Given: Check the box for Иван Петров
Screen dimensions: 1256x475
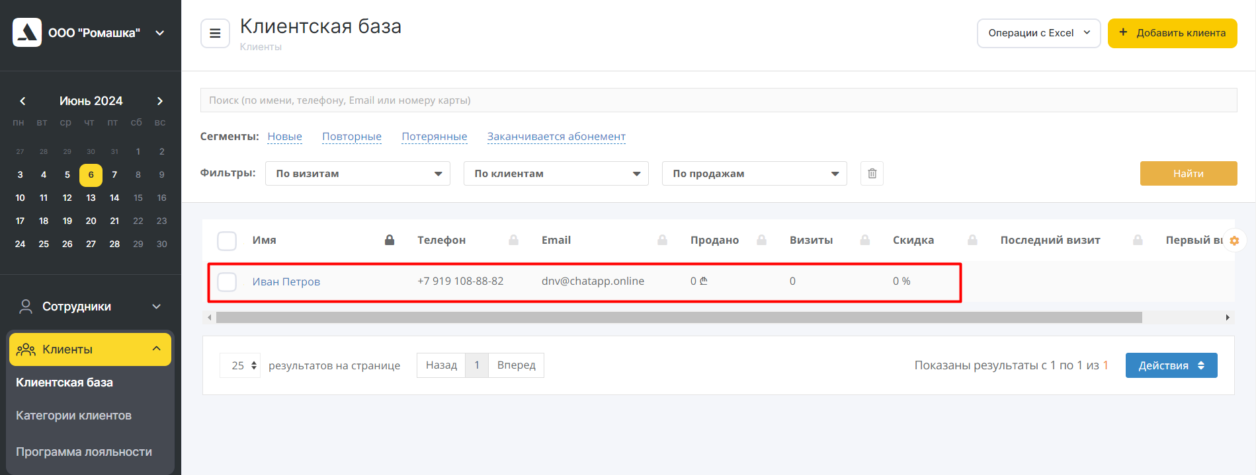Looking at the screenshot, I should coord(227,282).
